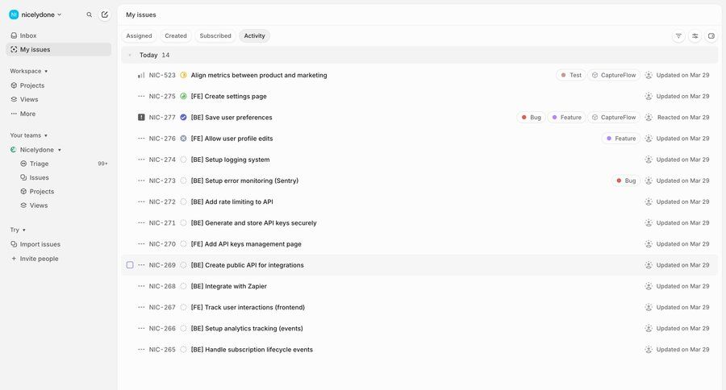Click assignee avatar icon on NIC-269 row

point(649,265)
